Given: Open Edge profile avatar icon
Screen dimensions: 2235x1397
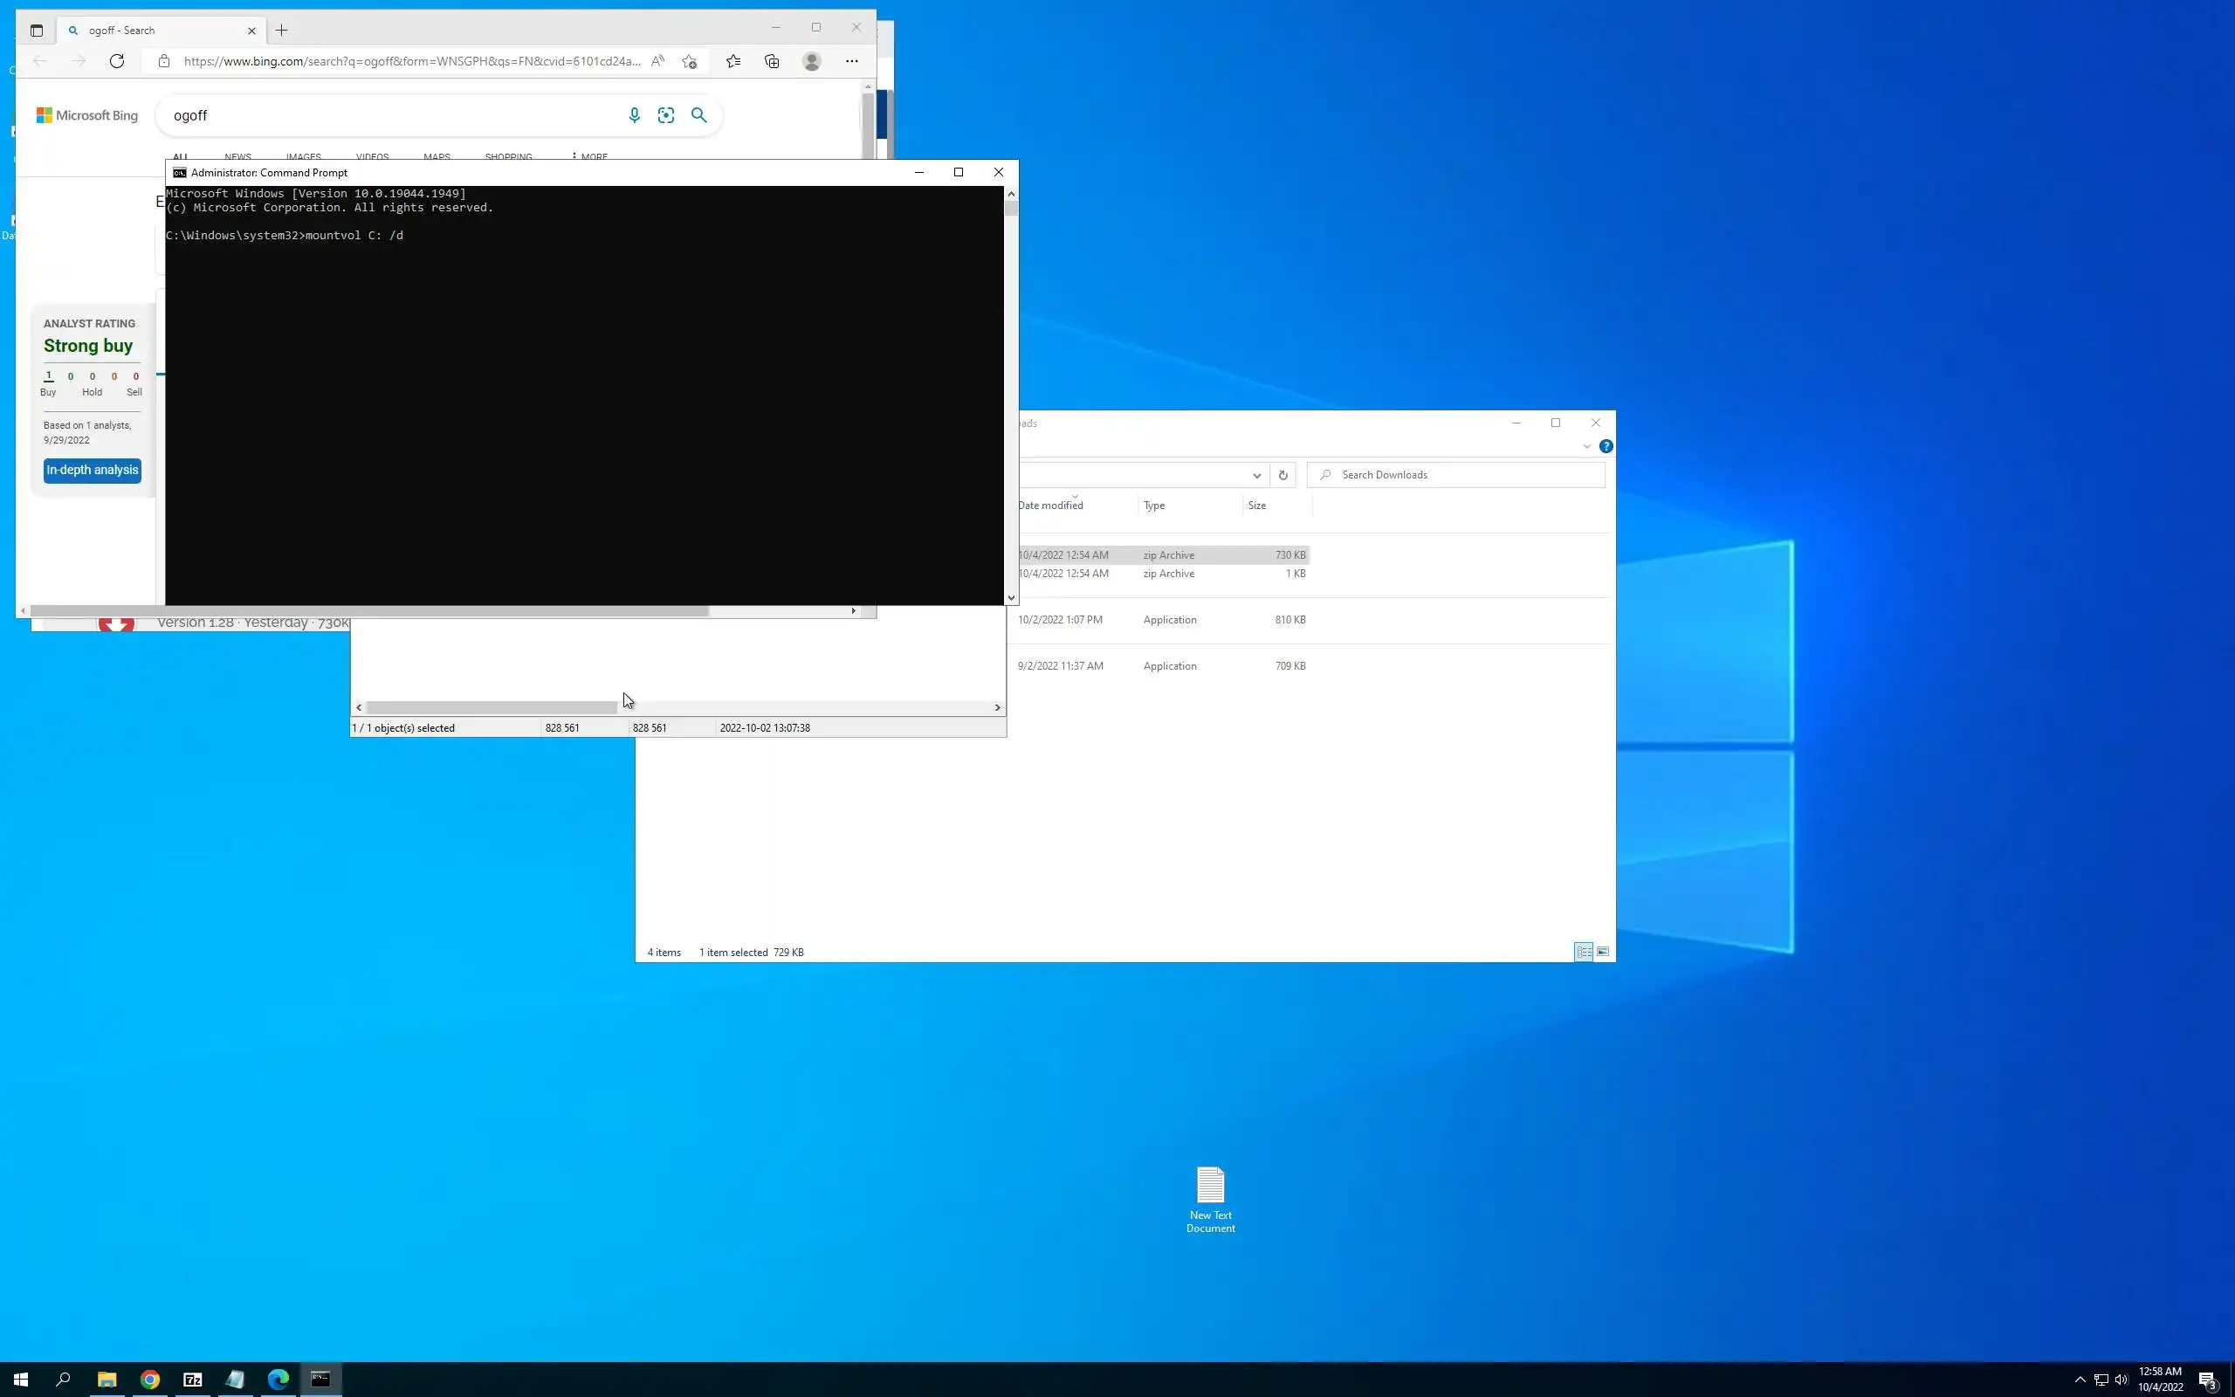Looking at the screenshot, I should point(812,61).
